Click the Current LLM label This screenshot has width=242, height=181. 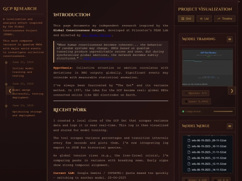coord(64,173)
